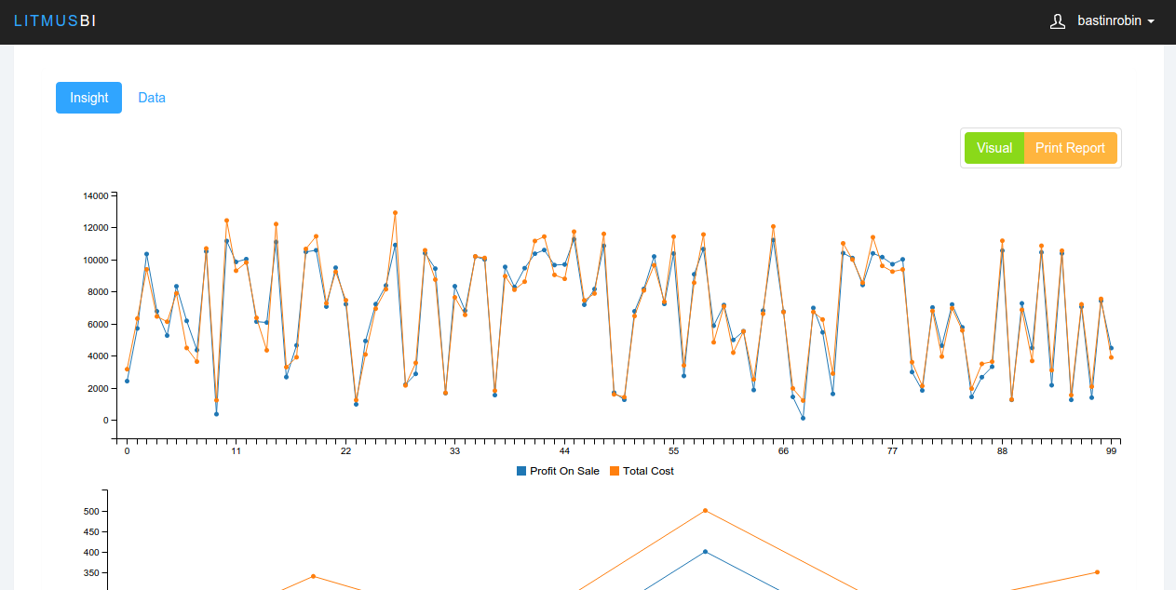Click the blue Profit On Sale swatch
Screen dimensions: 1176x590
(521, 471)
